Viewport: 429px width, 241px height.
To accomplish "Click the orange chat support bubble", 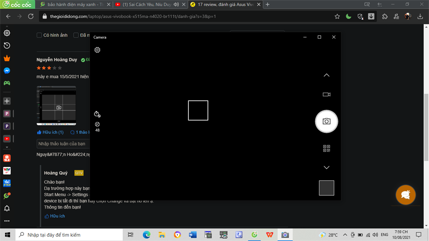I will point(406,195).
